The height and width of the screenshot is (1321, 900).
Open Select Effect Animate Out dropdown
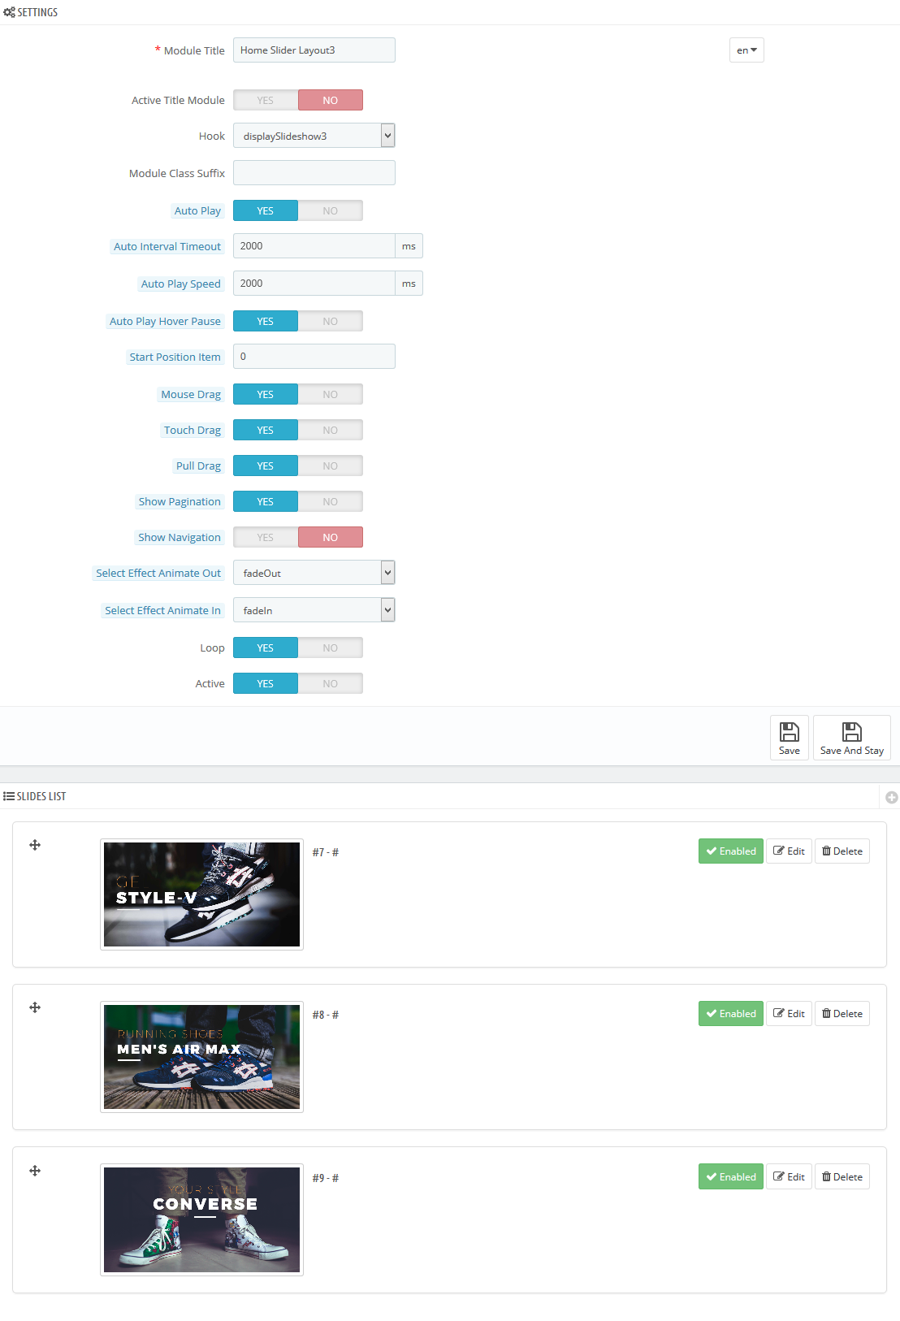(314, 573)
